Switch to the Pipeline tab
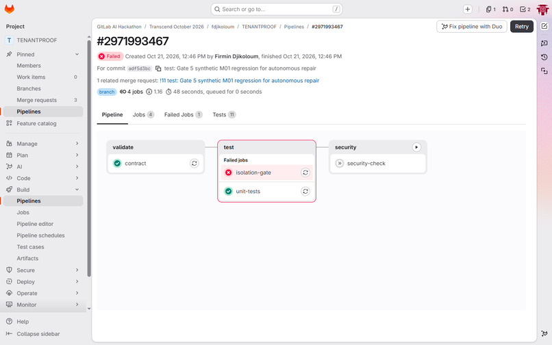 [x=112, y=115]
